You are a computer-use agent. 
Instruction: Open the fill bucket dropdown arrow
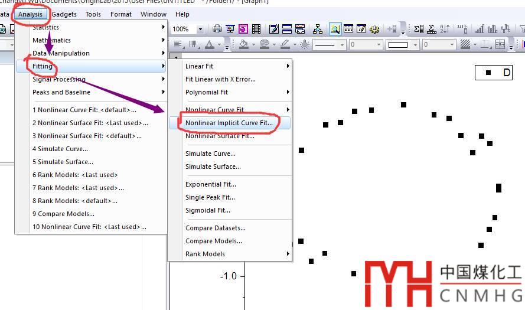click(x=253, y=44)
